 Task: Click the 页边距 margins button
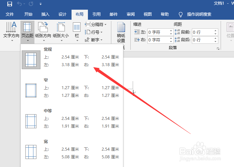pos(27,32)
